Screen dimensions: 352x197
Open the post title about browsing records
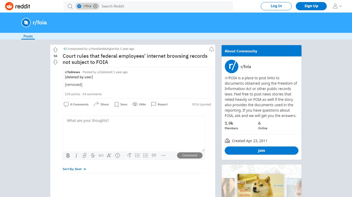(x=135, y=59)
